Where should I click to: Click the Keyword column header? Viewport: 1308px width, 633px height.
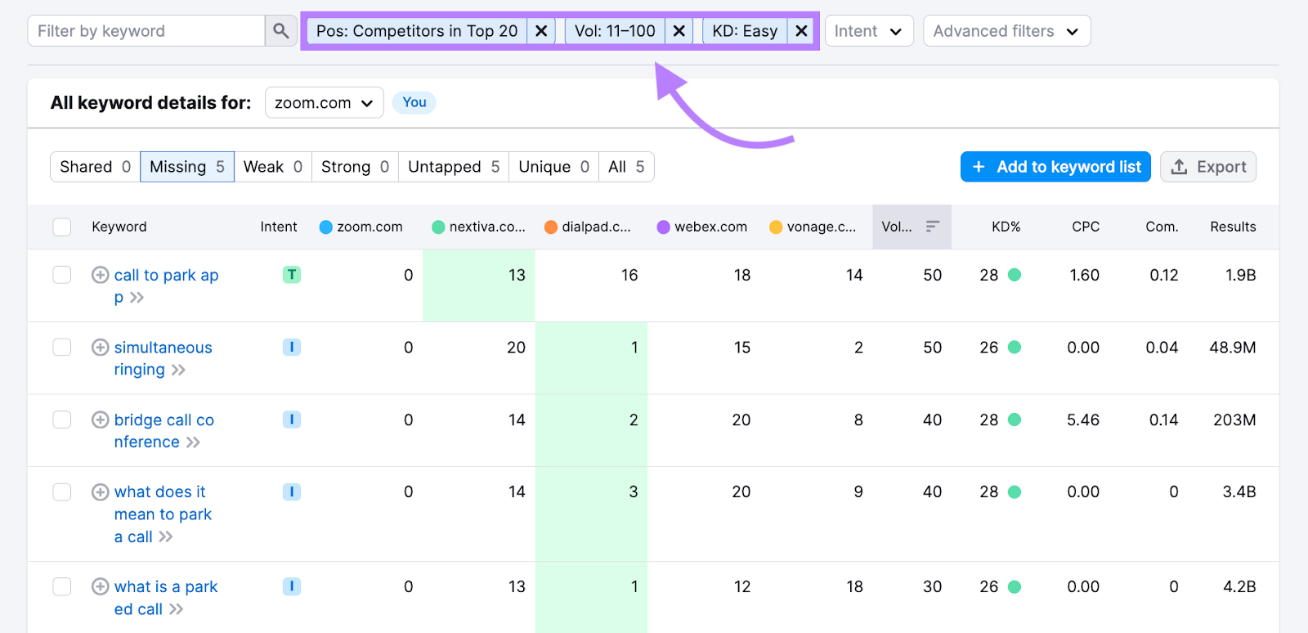(119, 227)
